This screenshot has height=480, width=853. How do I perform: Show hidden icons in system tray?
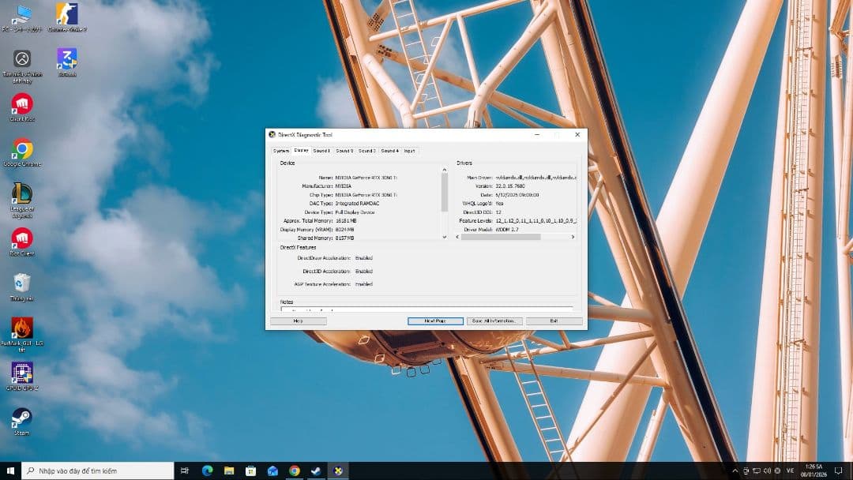(735, 470)
